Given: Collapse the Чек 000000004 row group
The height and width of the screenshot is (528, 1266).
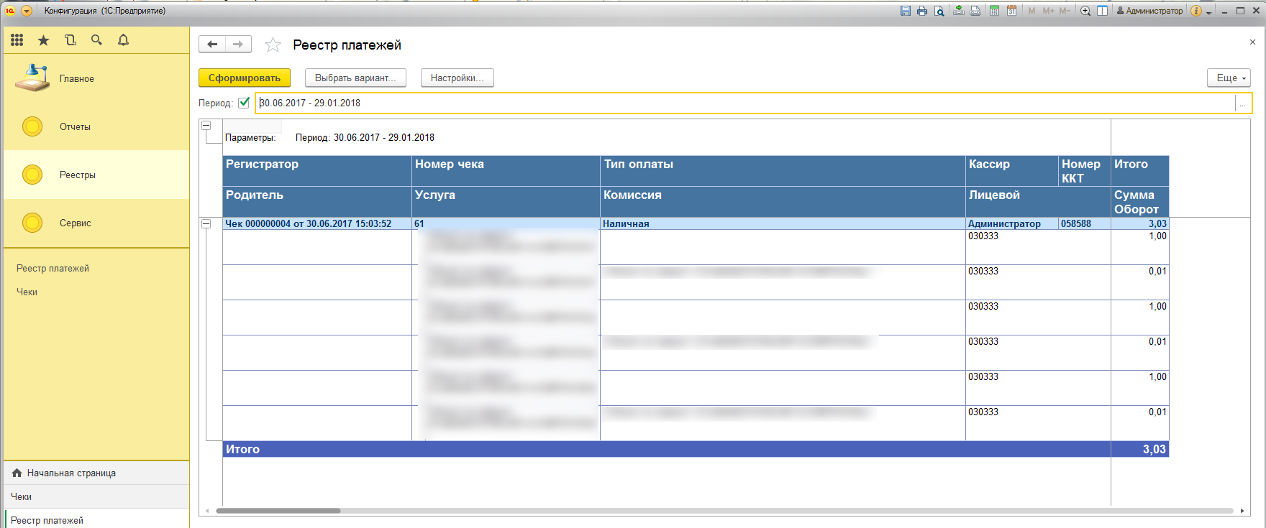Looking at the screenshot, I should [x=206, y=224].
